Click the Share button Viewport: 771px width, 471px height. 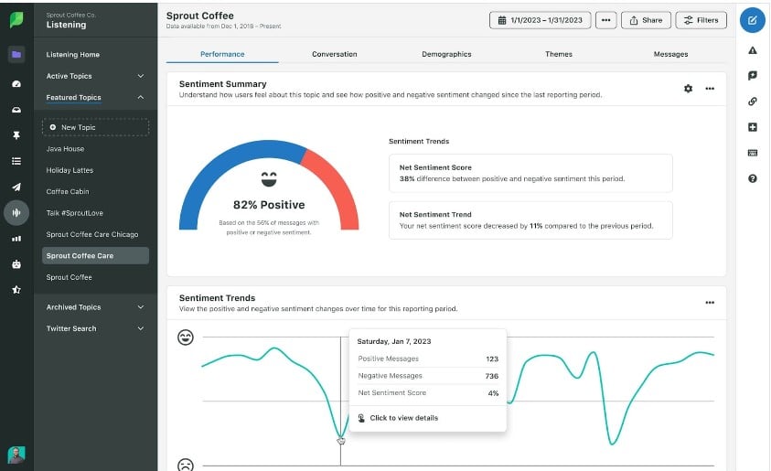pyautogui.click(x=646, y=20)
